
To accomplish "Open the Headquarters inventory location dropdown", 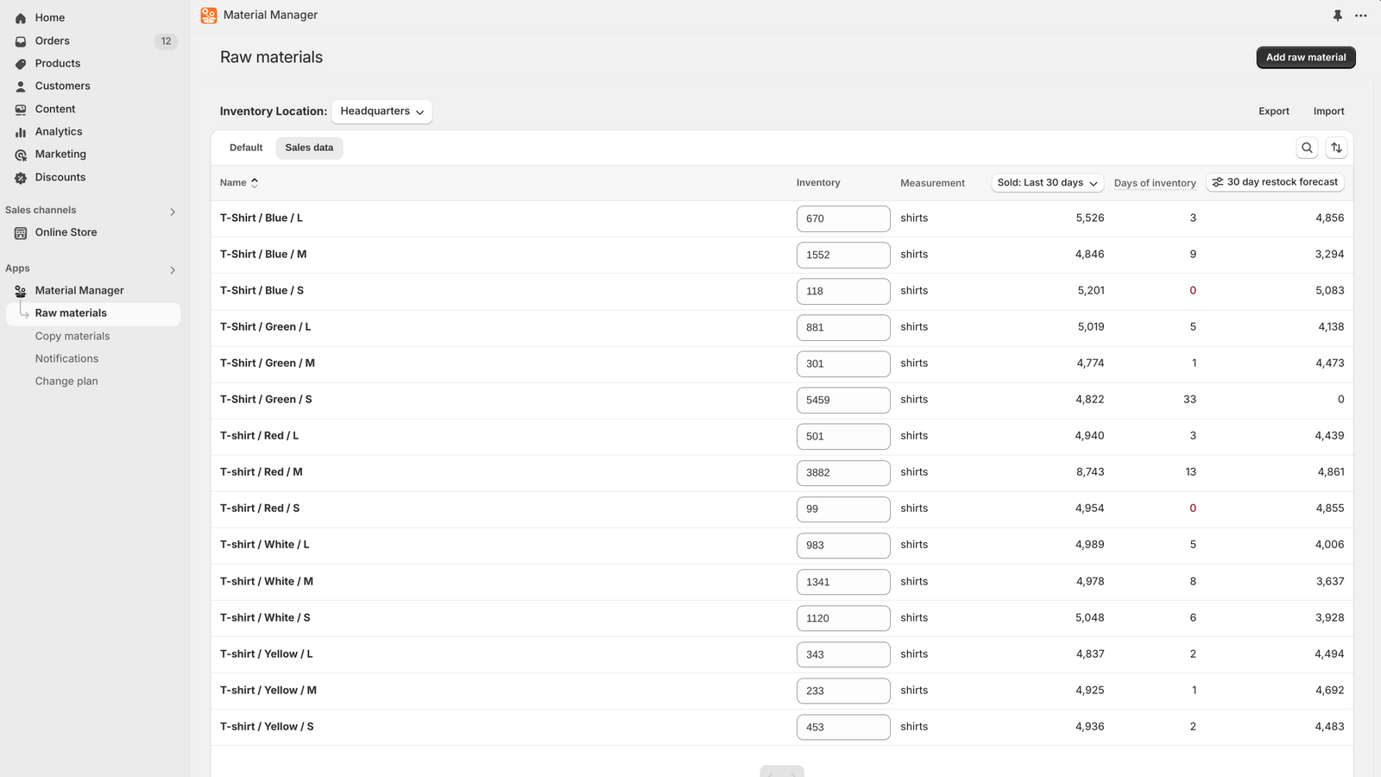I will tap(382, 111).
